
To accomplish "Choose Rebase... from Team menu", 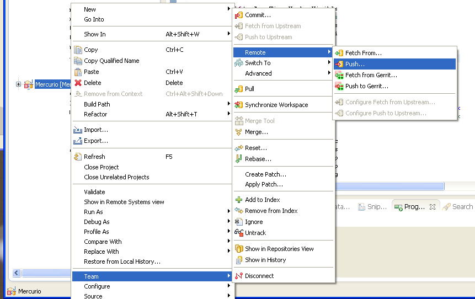I will pos(258,159).
